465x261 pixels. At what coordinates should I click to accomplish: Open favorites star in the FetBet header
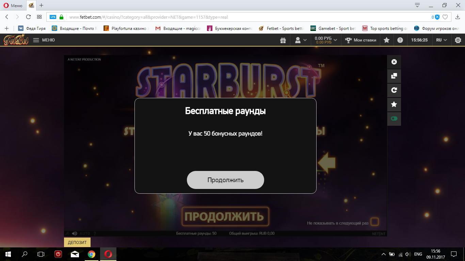click(x=387, y=40)
